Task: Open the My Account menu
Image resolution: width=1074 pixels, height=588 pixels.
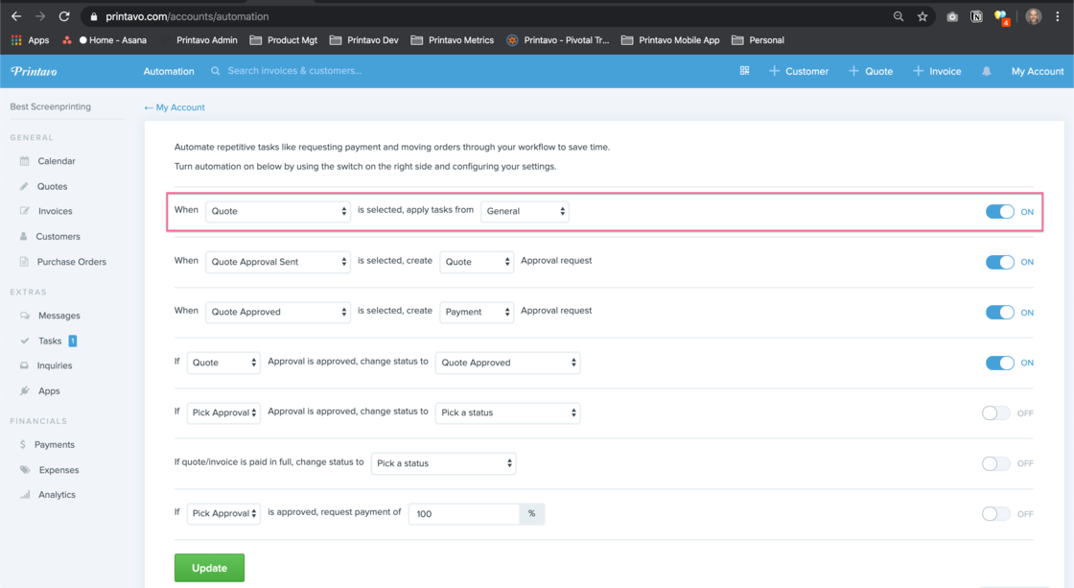Action: coord(1037,71)
